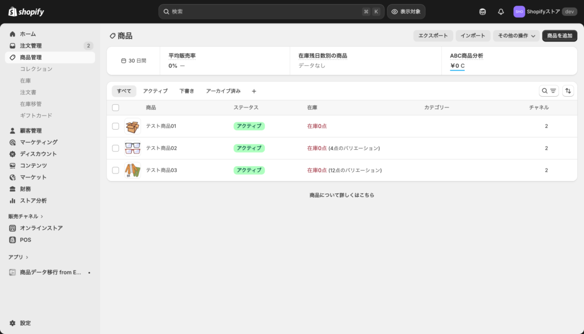Add a new view with plus icon

click(254, 91)
